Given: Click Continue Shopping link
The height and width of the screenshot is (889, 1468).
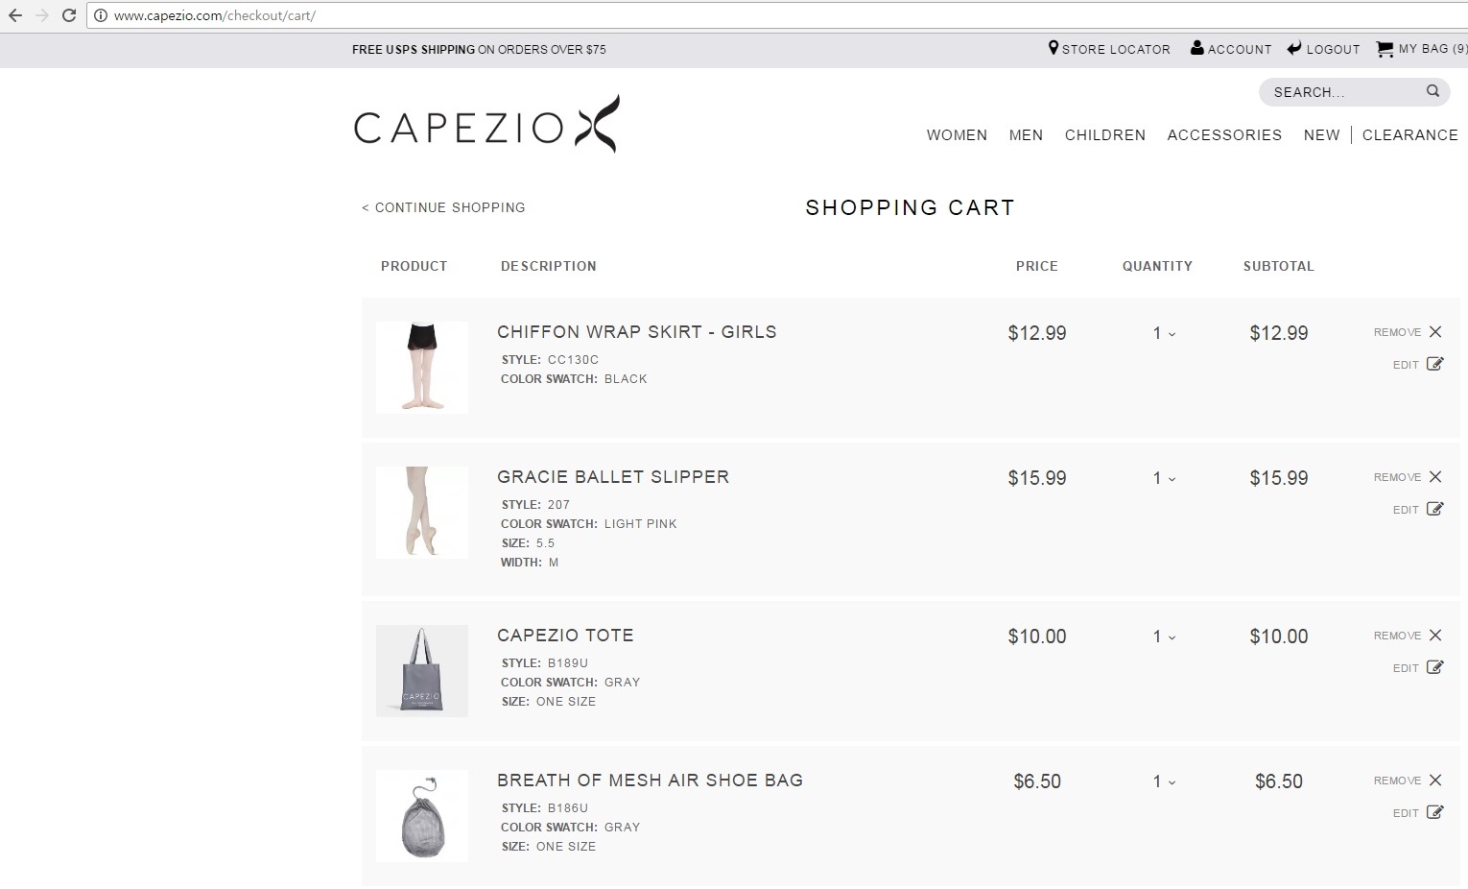Looking at the screenshot, I should pos(443,207).
